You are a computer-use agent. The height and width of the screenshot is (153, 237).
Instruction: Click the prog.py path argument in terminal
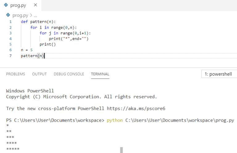(x=180, y=120)
